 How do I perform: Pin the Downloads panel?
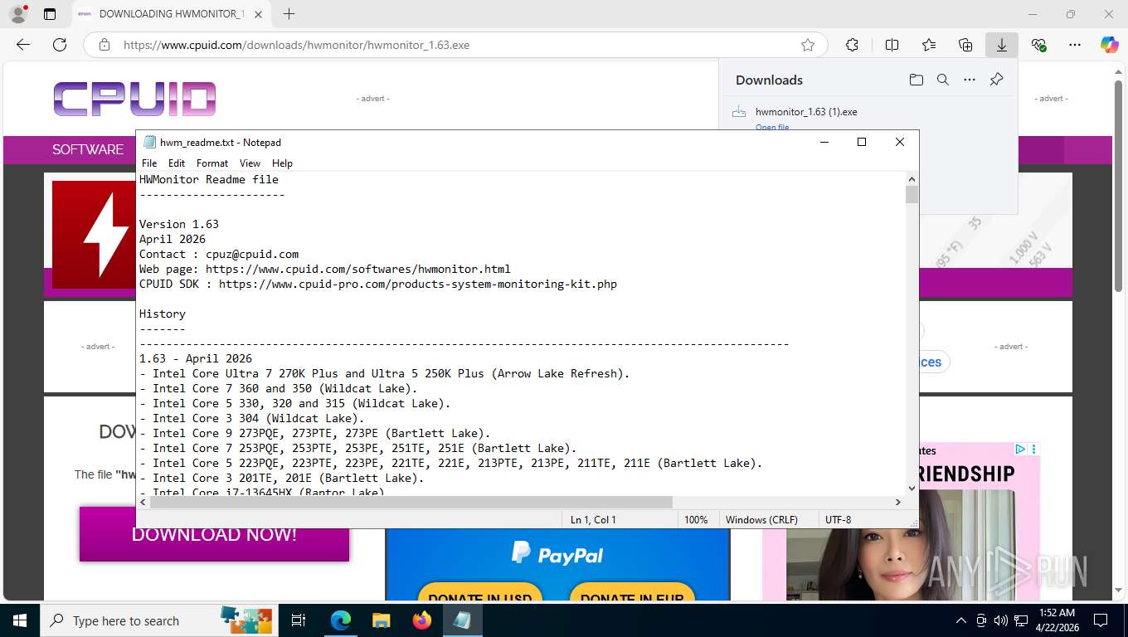tap(997, 80)
